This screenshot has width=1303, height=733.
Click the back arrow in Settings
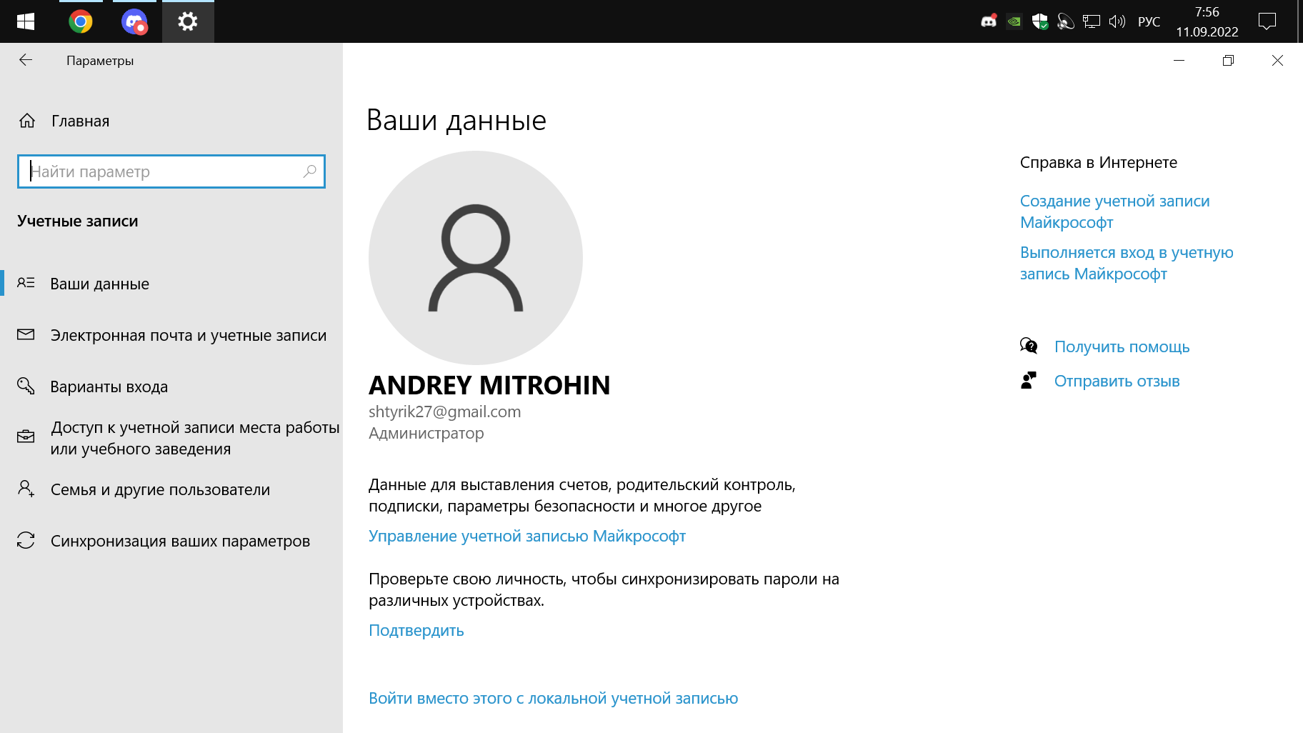click(x=26, y=61)
